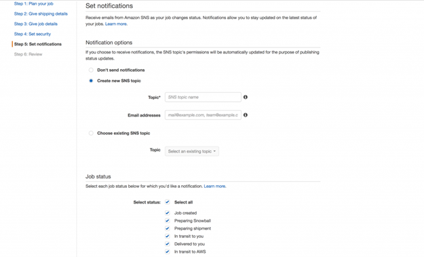The width and height of the screenshot is (424, 257).
Task: Click Learn more link under Set notifications
Action: coord(116,24)
